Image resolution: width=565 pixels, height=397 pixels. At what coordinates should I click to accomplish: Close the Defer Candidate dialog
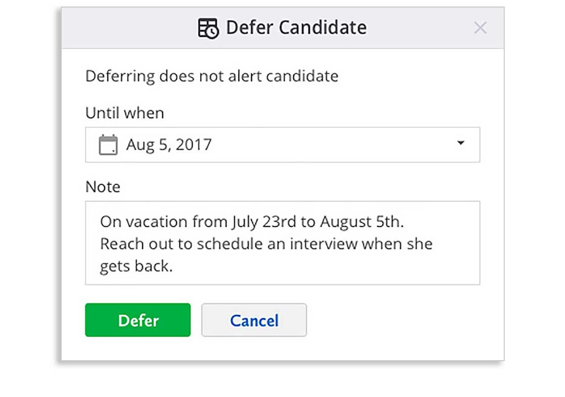coord(480,28)
